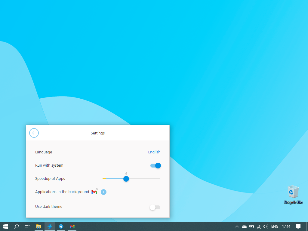Remove Gmail from background applications
The height and width of the screenshot is (231, 308).
point(97,189)
